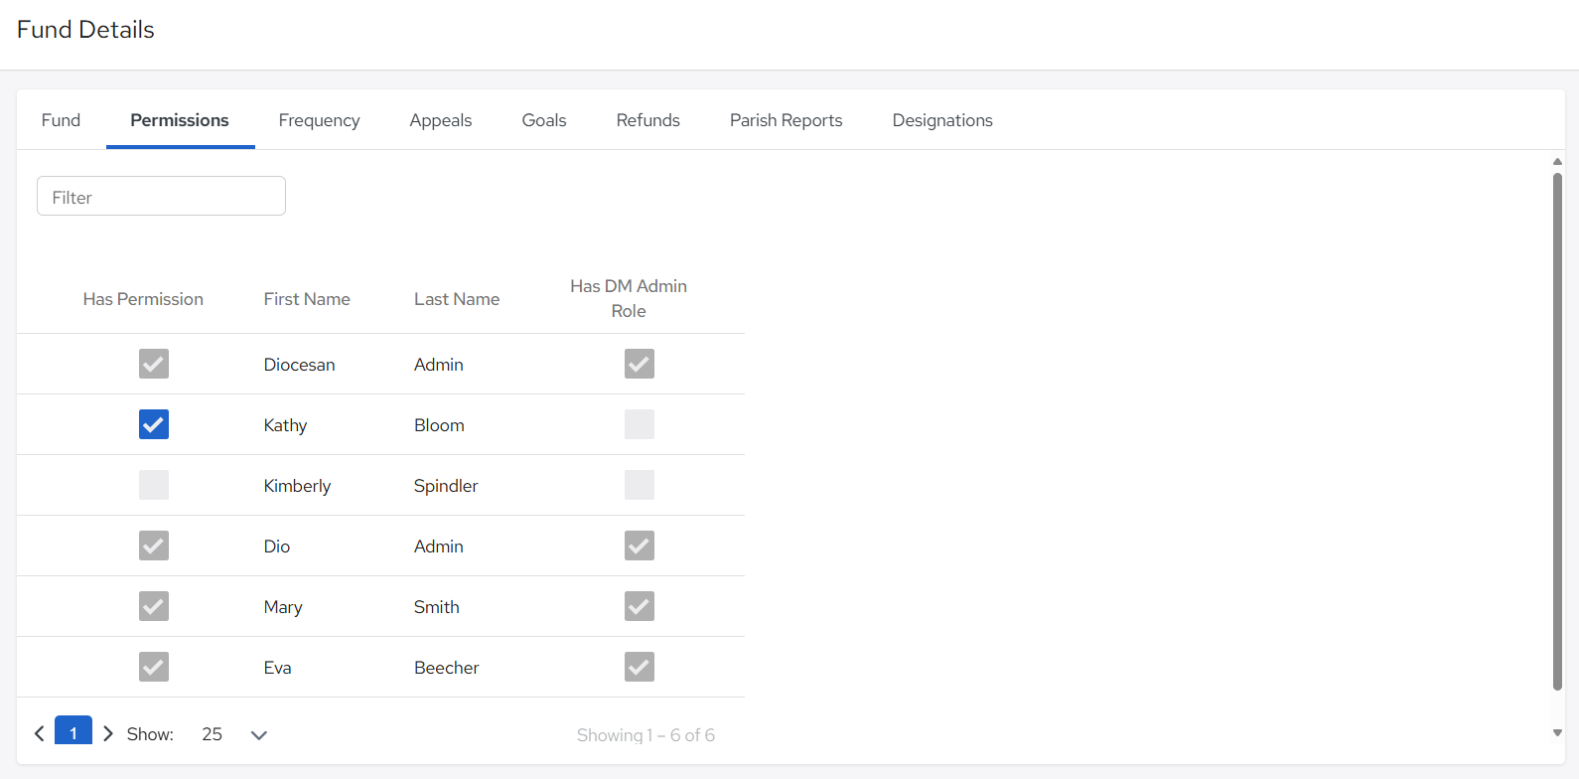Click the last name Bloom
This screenshot has width=1579, height=779.
tap(439, 425)
